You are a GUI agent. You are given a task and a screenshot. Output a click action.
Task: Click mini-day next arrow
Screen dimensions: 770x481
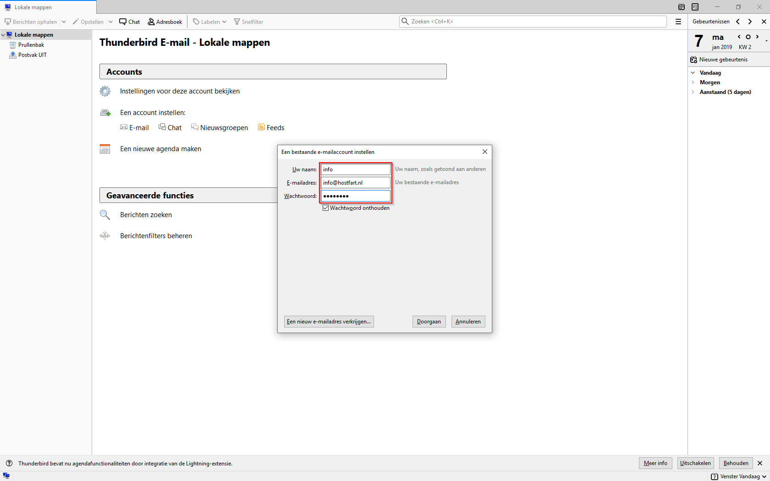click(757, 37)
